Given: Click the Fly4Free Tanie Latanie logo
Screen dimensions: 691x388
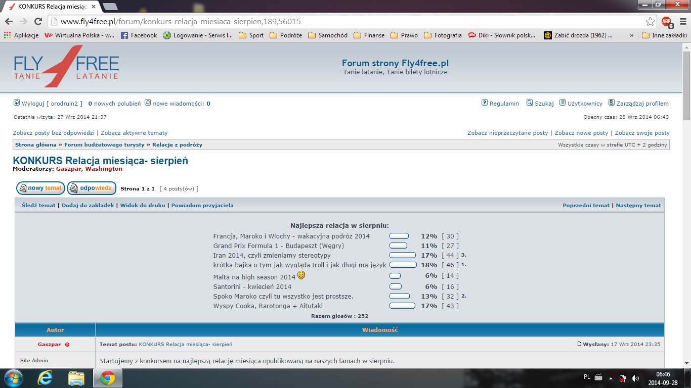Looking at the screenshot, I should click(x=66, y=66).
